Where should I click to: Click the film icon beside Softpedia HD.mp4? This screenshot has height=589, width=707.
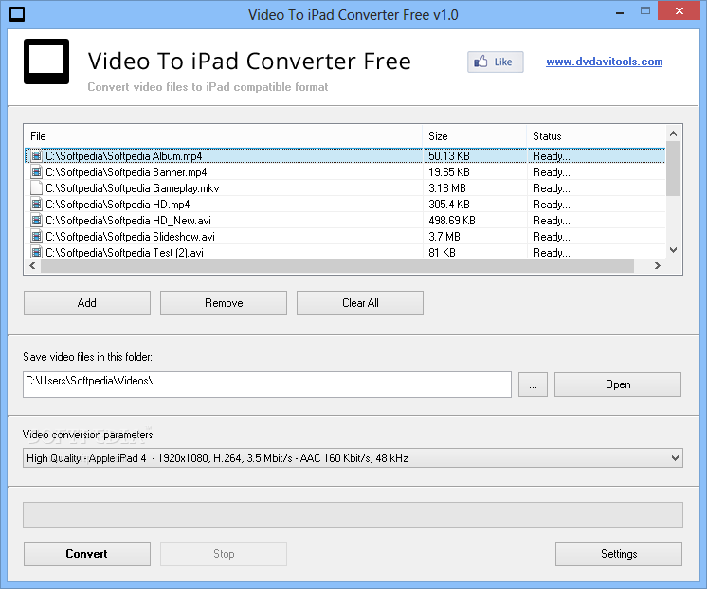[x=37, y=205]
